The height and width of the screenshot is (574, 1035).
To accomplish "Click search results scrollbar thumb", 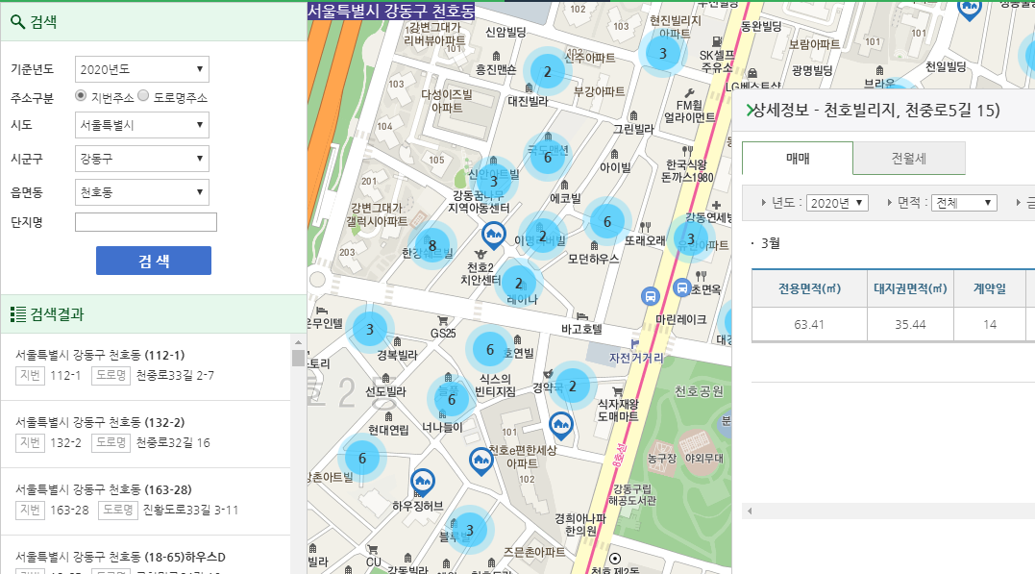I will pos(298,358).
